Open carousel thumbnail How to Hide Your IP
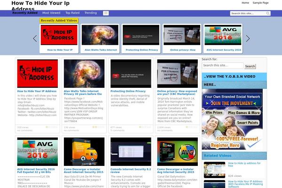The width and height of the screenshot is (282, 188). point(59,35)
